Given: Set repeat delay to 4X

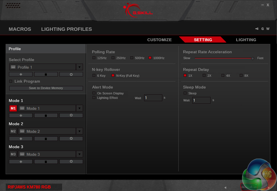Looking at the screenshot, I should click(223, 75).
